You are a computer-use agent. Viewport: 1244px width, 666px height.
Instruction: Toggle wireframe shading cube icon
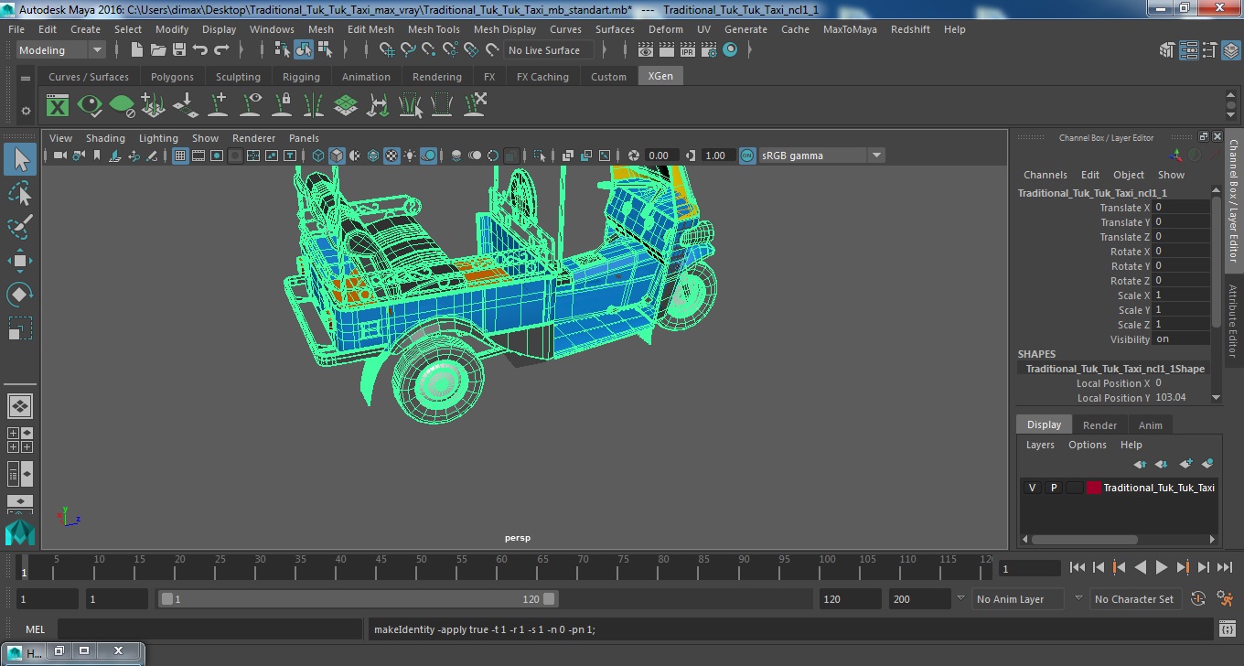[x=318, y=156]
